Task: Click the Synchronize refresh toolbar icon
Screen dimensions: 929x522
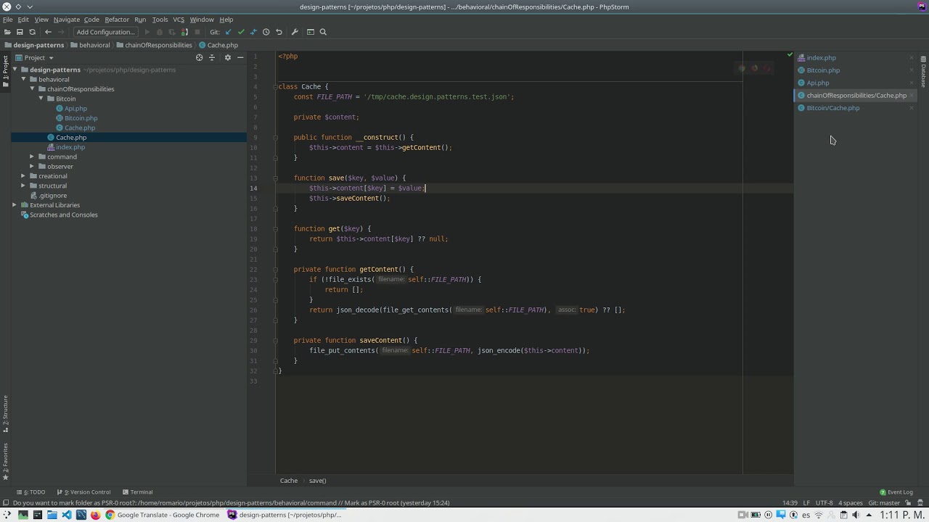Action: point(32,32)
